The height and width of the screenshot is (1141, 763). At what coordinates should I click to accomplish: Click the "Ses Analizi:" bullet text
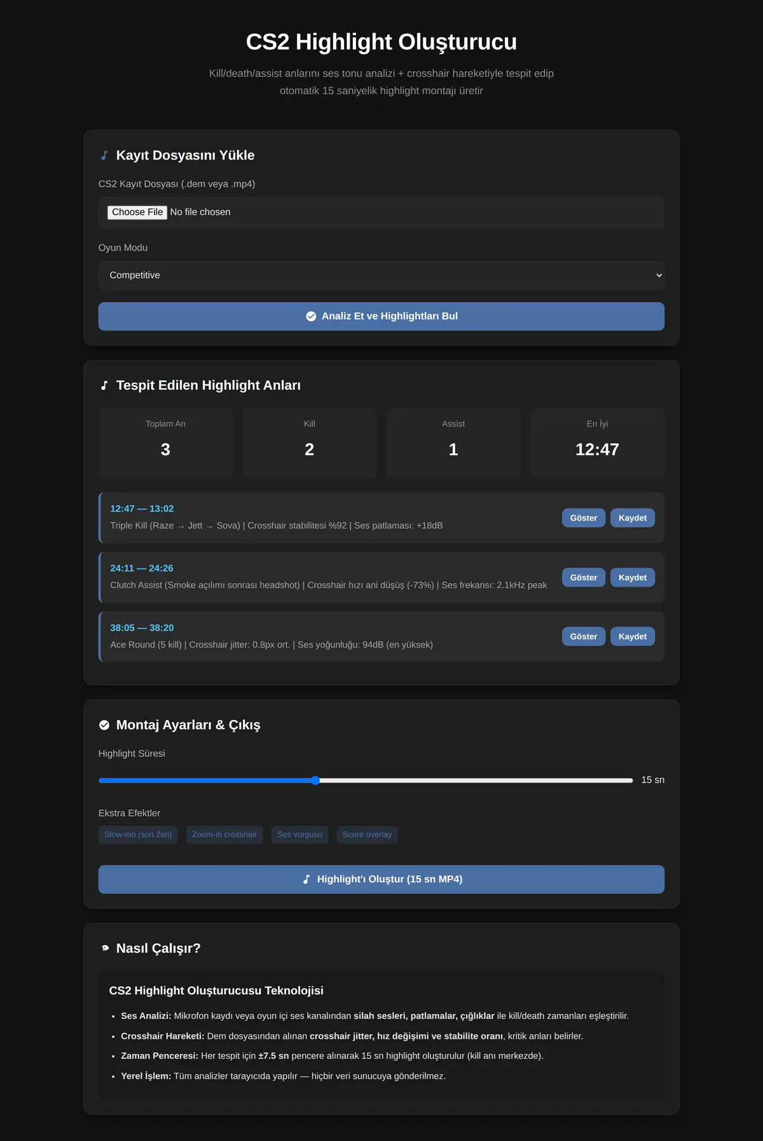[146, 1016]
